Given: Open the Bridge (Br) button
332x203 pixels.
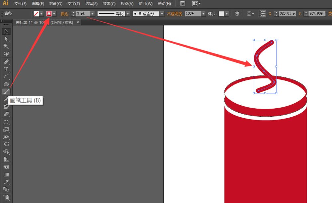Looking at the screenshot, I should pyautogui.click(x=183, y=4).
